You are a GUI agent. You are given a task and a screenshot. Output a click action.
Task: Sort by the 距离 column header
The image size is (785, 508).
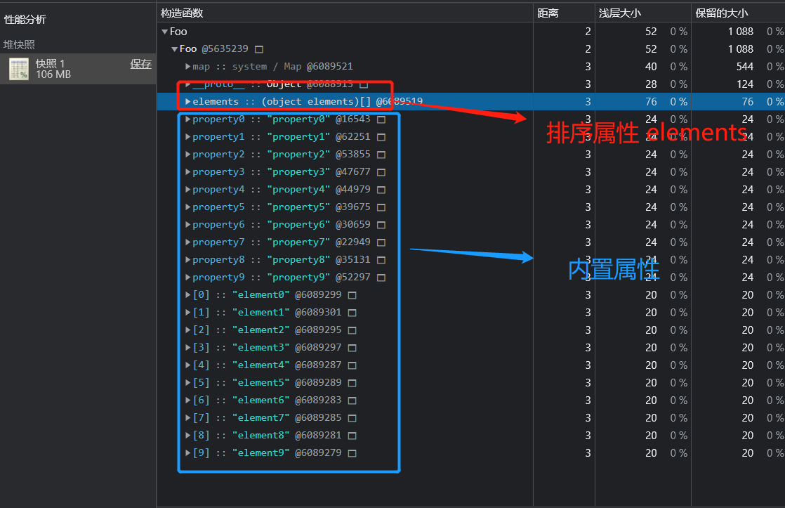(x=565, y=13)
